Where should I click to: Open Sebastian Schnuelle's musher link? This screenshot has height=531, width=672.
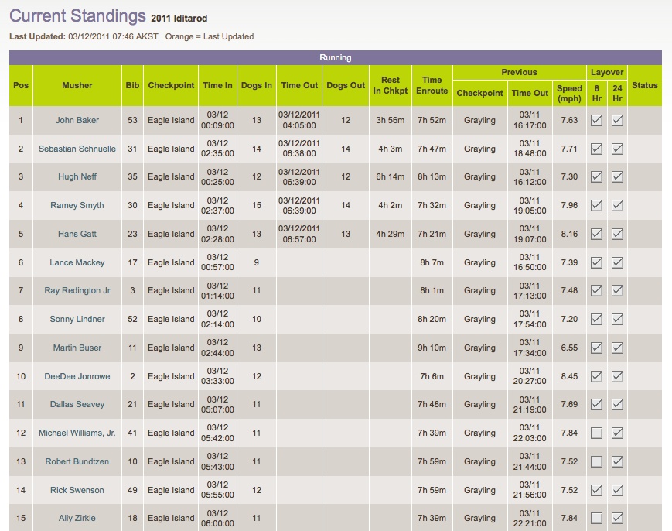pos(77,149)
